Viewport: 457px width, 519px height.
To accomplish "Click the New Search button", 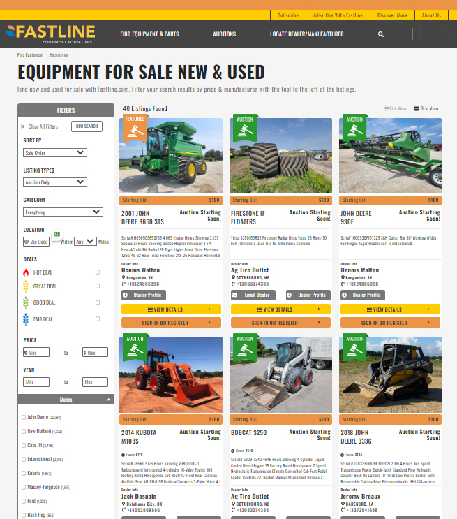I will (x=87, y=126).
